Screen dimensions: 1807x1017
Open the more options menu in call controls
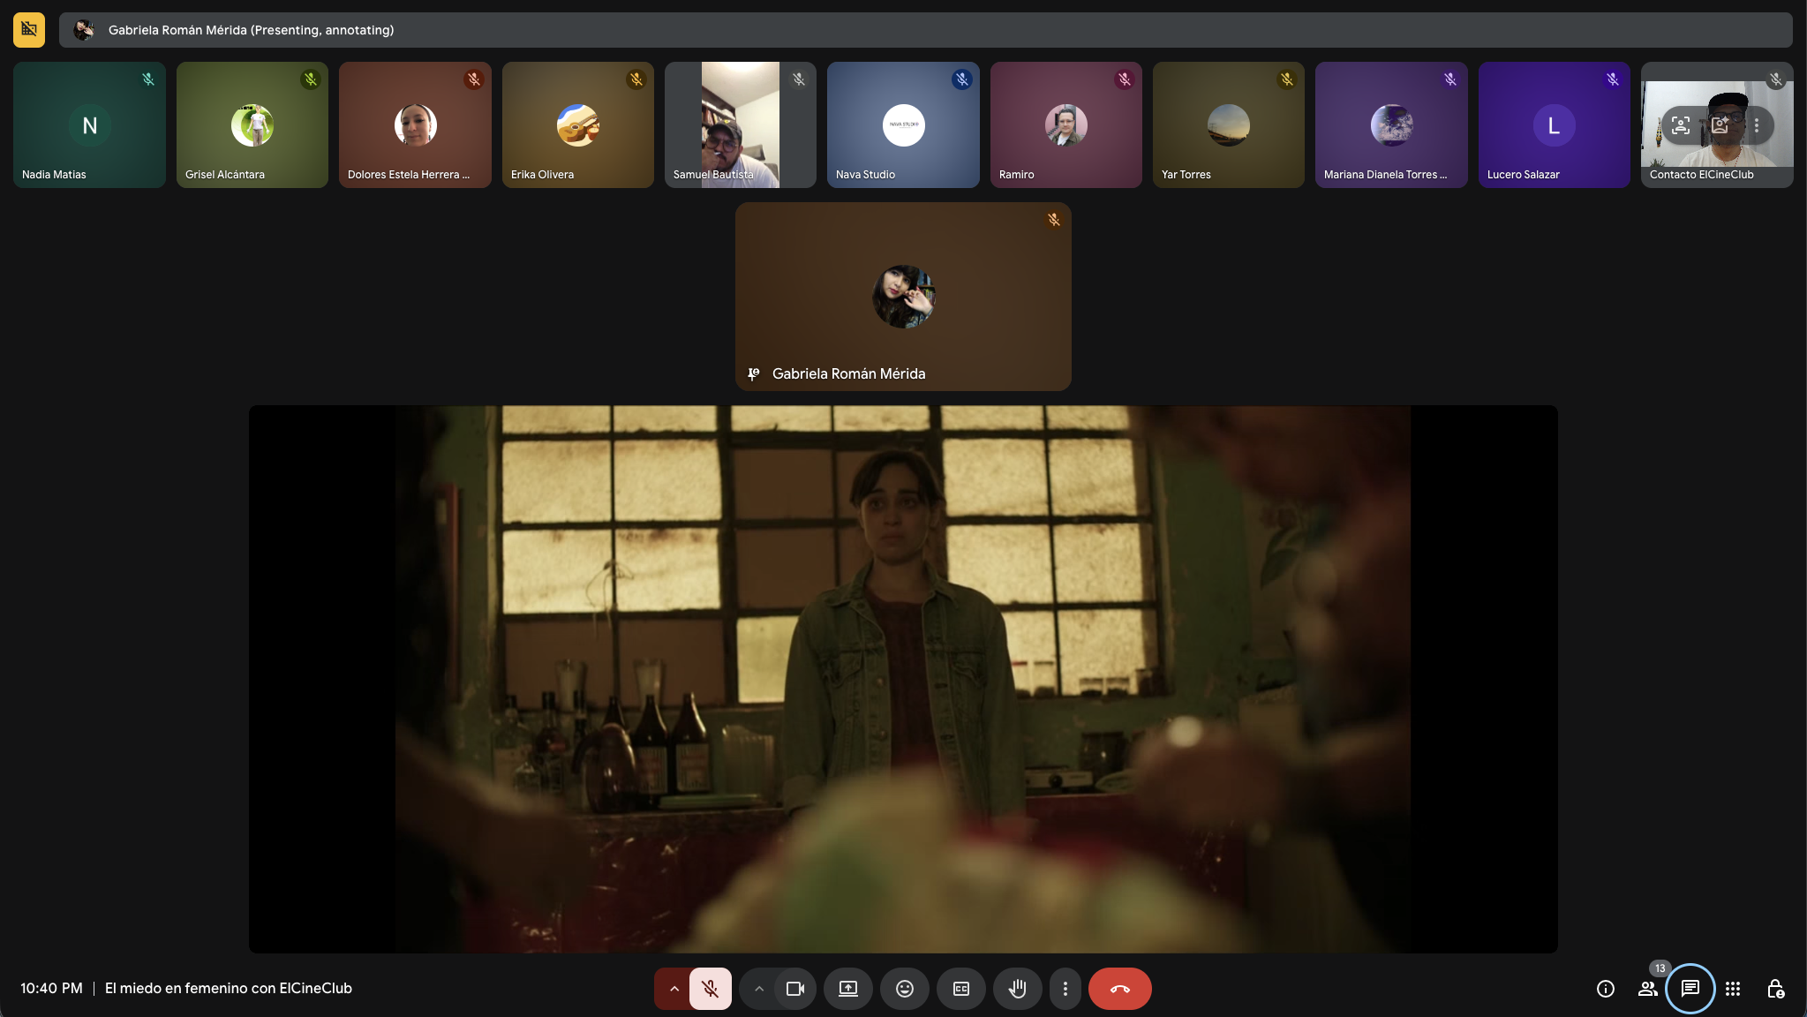(1065, 989)
